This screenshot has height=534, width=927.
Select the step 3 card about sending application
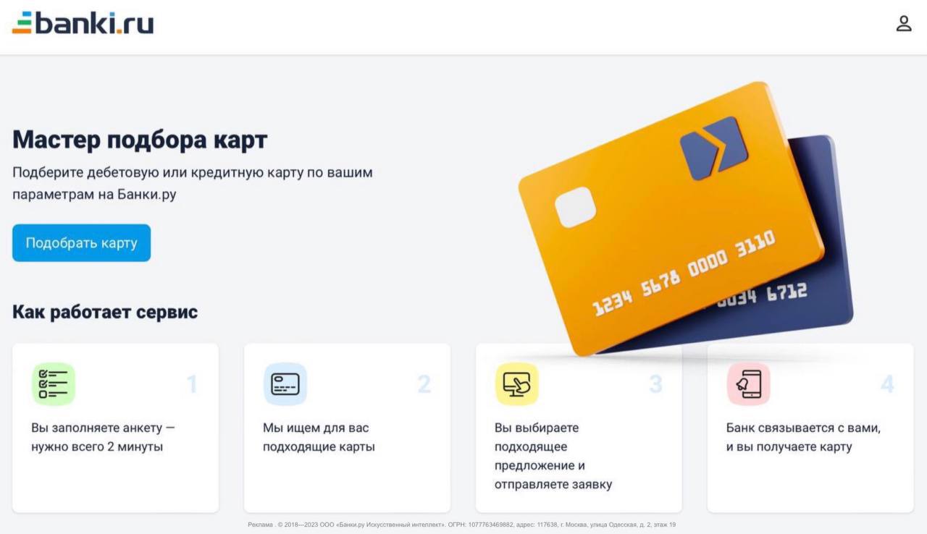[x=579, y=428]
